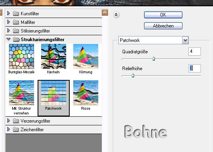
Task: Click the Kunstfilter folder icon
Action: [16, 14]
